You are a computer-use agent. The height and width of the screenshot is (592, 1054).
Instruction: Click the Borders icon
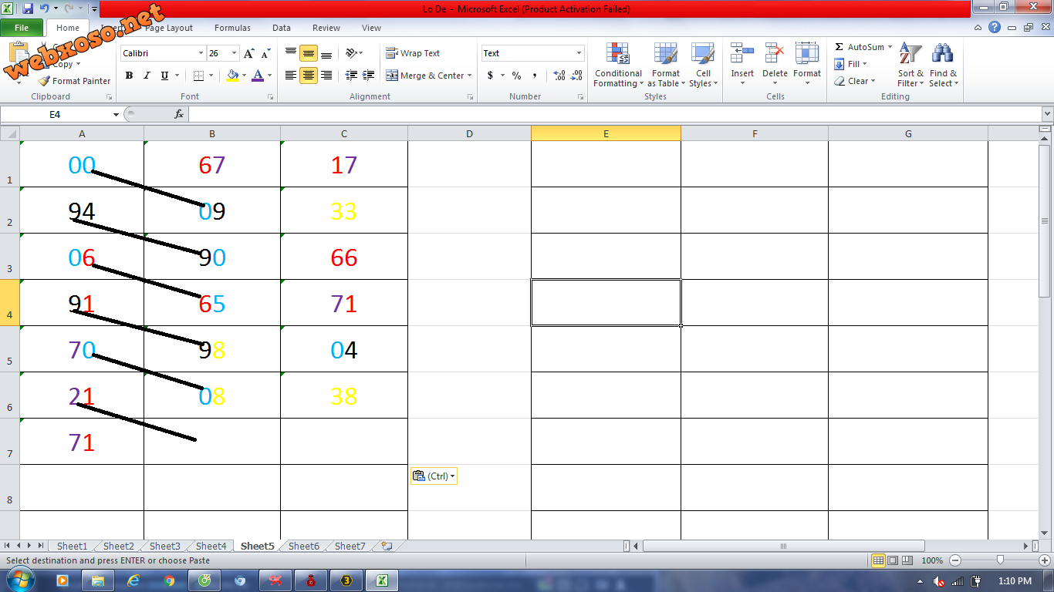click(x=198, y=76)
